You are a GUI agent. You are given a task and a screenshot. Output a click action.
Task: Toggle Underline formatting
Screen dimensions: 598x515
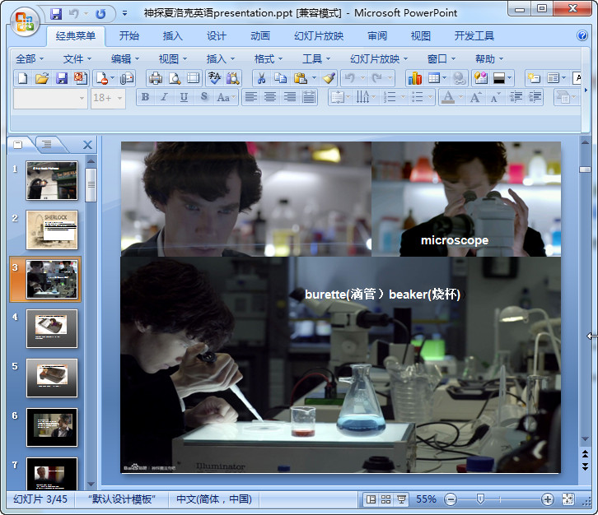[184, 98]
